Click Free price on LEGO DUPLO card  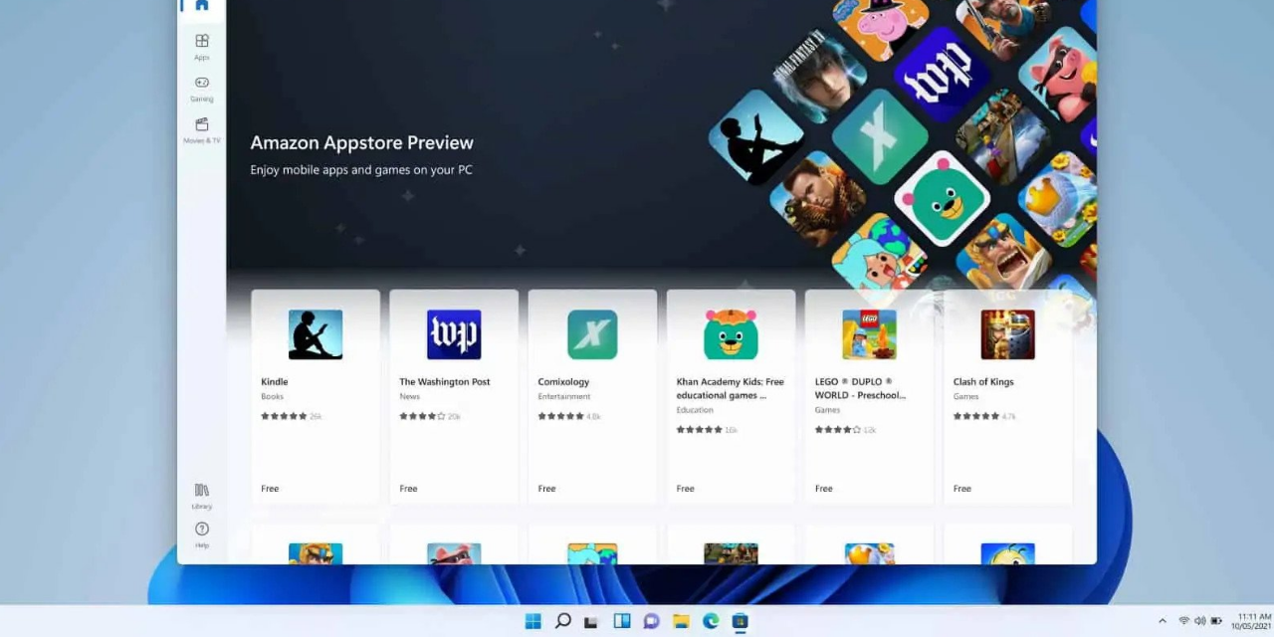pyautogui.click(x=823, y=489)
